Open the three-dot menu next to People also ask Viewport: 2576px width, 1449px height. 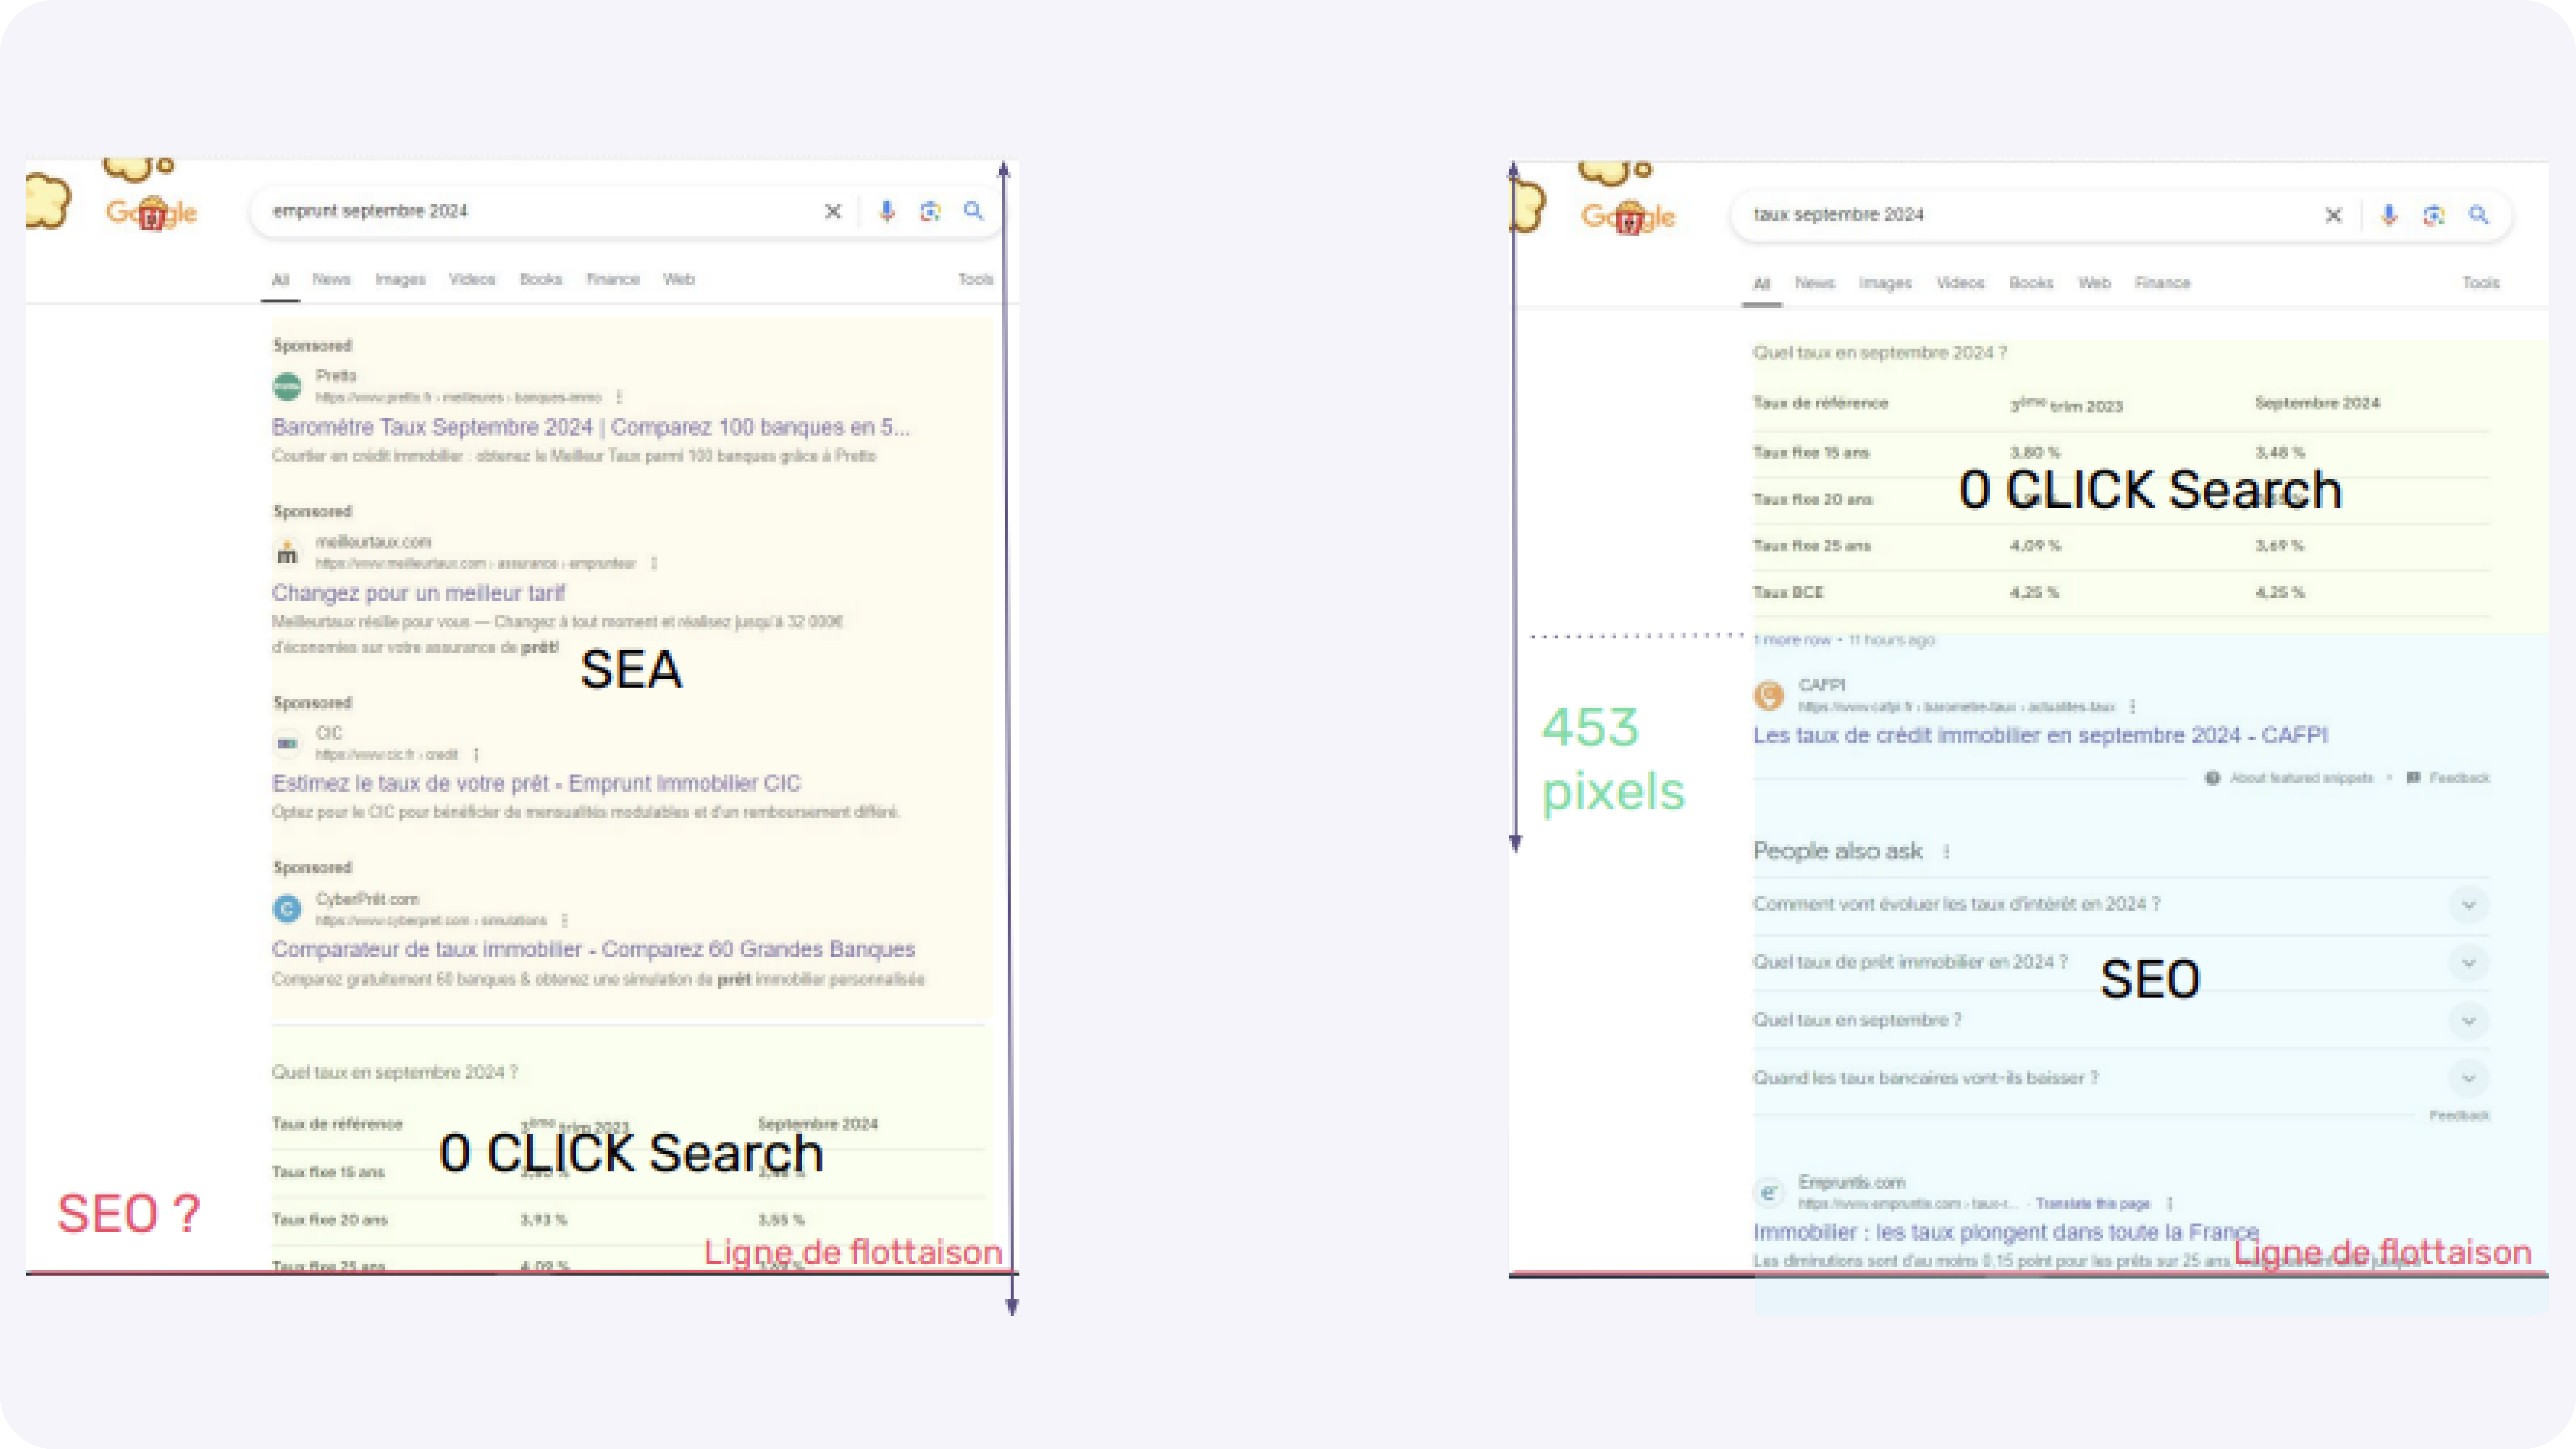coord(1946,852)
